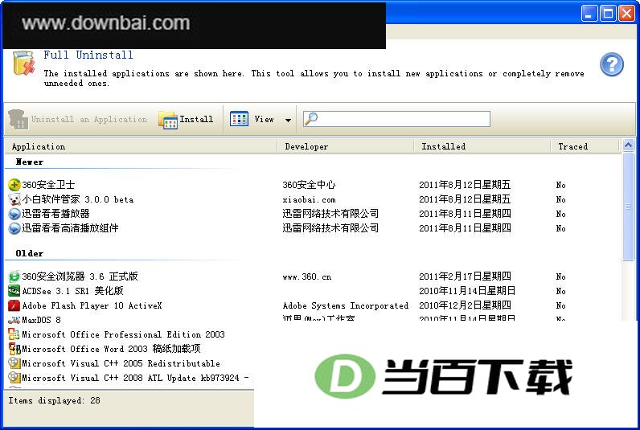The height and width of the screenshot is (430, 640).
Task: Click the View button label
Action: [264, 119]
